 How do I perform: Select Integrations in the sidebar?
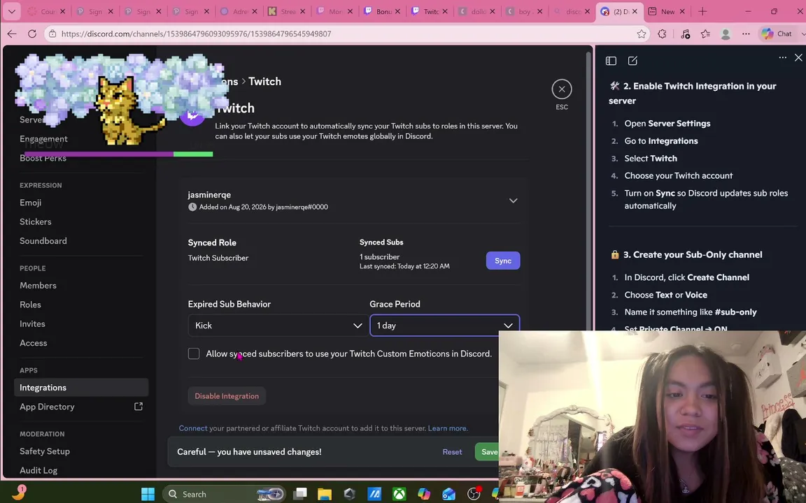[81, 388]
